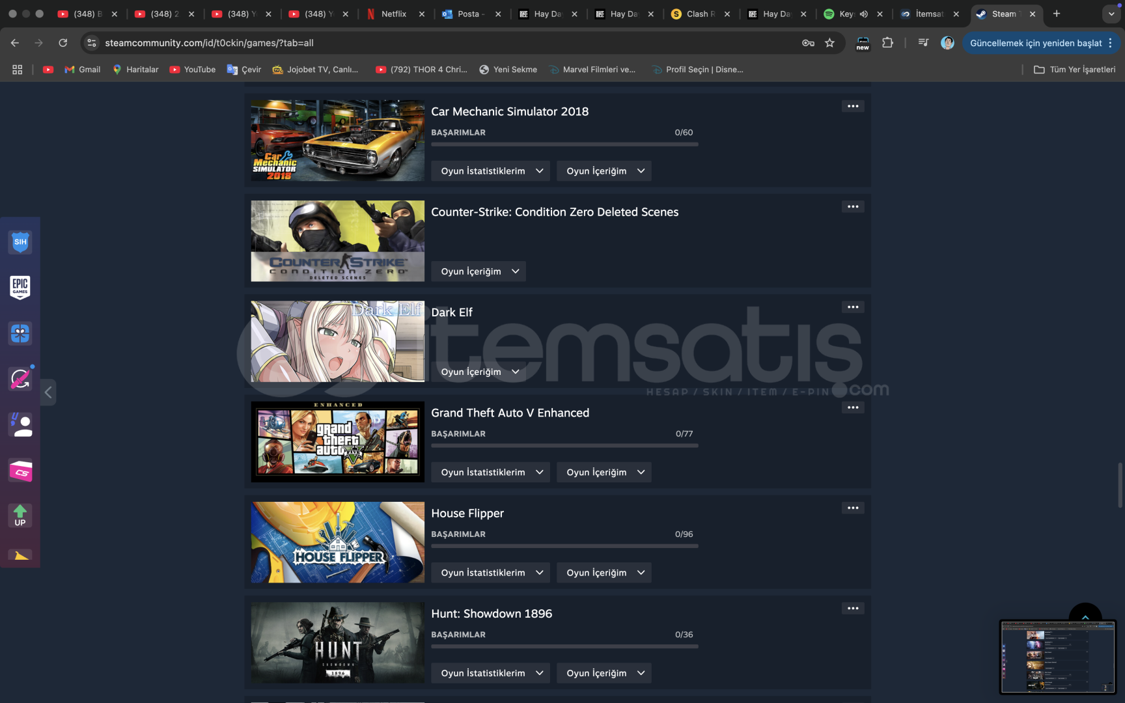Switch to the Posta tab
This screenshot has width=1125, height=703.
tap(470, 14)
